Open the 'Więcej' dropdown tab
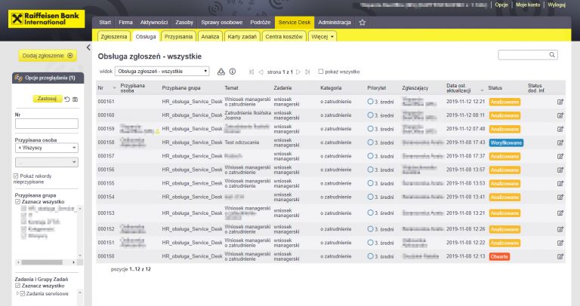This screenshot has width=580, height=306. [x=322, y=36]
